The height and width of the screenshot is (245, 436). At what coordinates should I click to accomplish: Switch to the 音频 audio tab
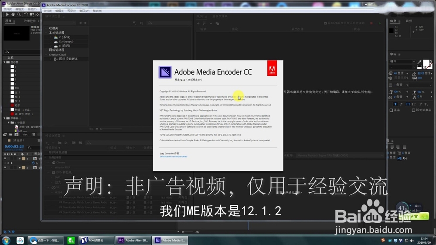coord(409,21)
